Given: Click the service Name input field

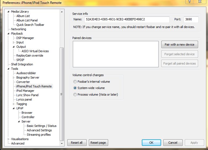Looking at the screenshot, I should point(127,20).
